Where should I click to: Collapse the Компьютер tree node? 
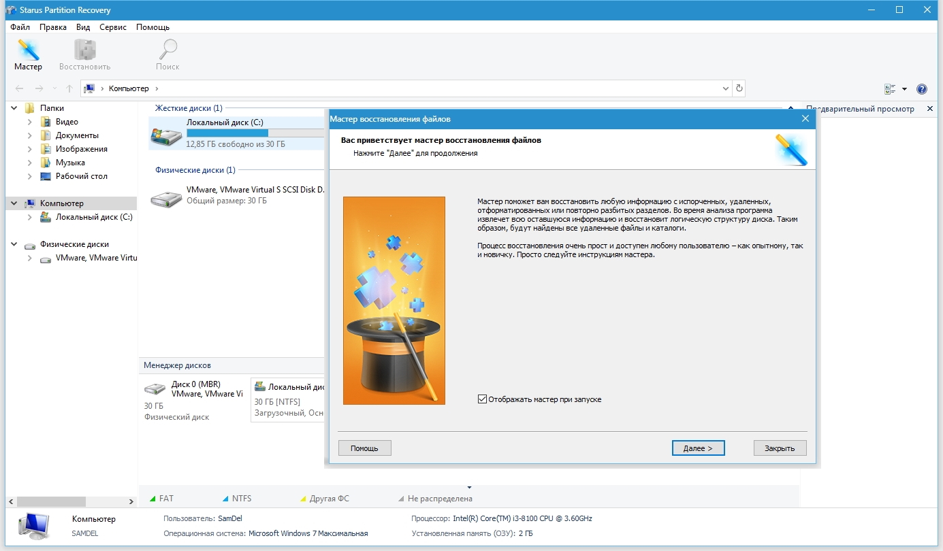[14, 203]
